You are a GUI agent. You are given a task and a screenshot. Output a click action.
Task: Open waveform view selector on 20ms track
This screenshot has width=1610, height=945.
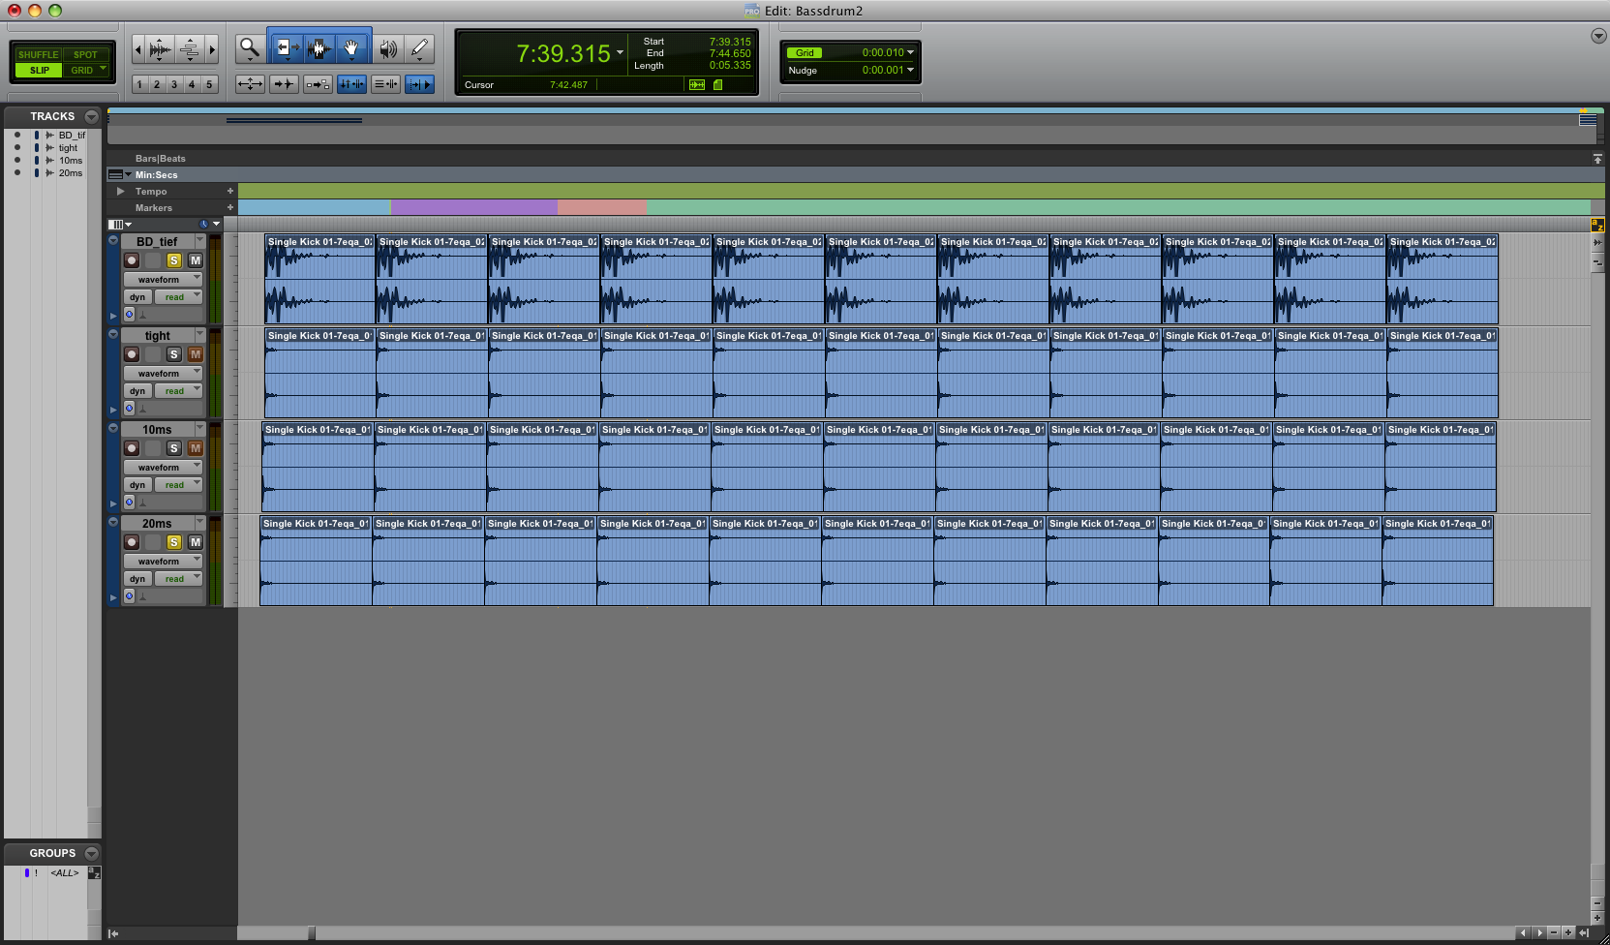[x=163, y=562]
